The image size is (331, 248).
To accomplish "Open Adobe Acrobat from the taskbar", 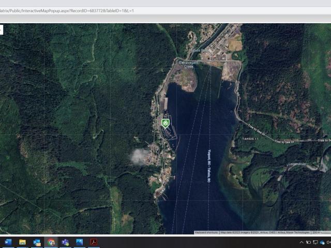I will pyautogui.click(x=94, y=242).
